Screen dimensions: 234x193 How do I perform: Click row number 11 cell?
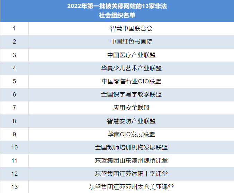pyautogui.click(x=14, y=160)
